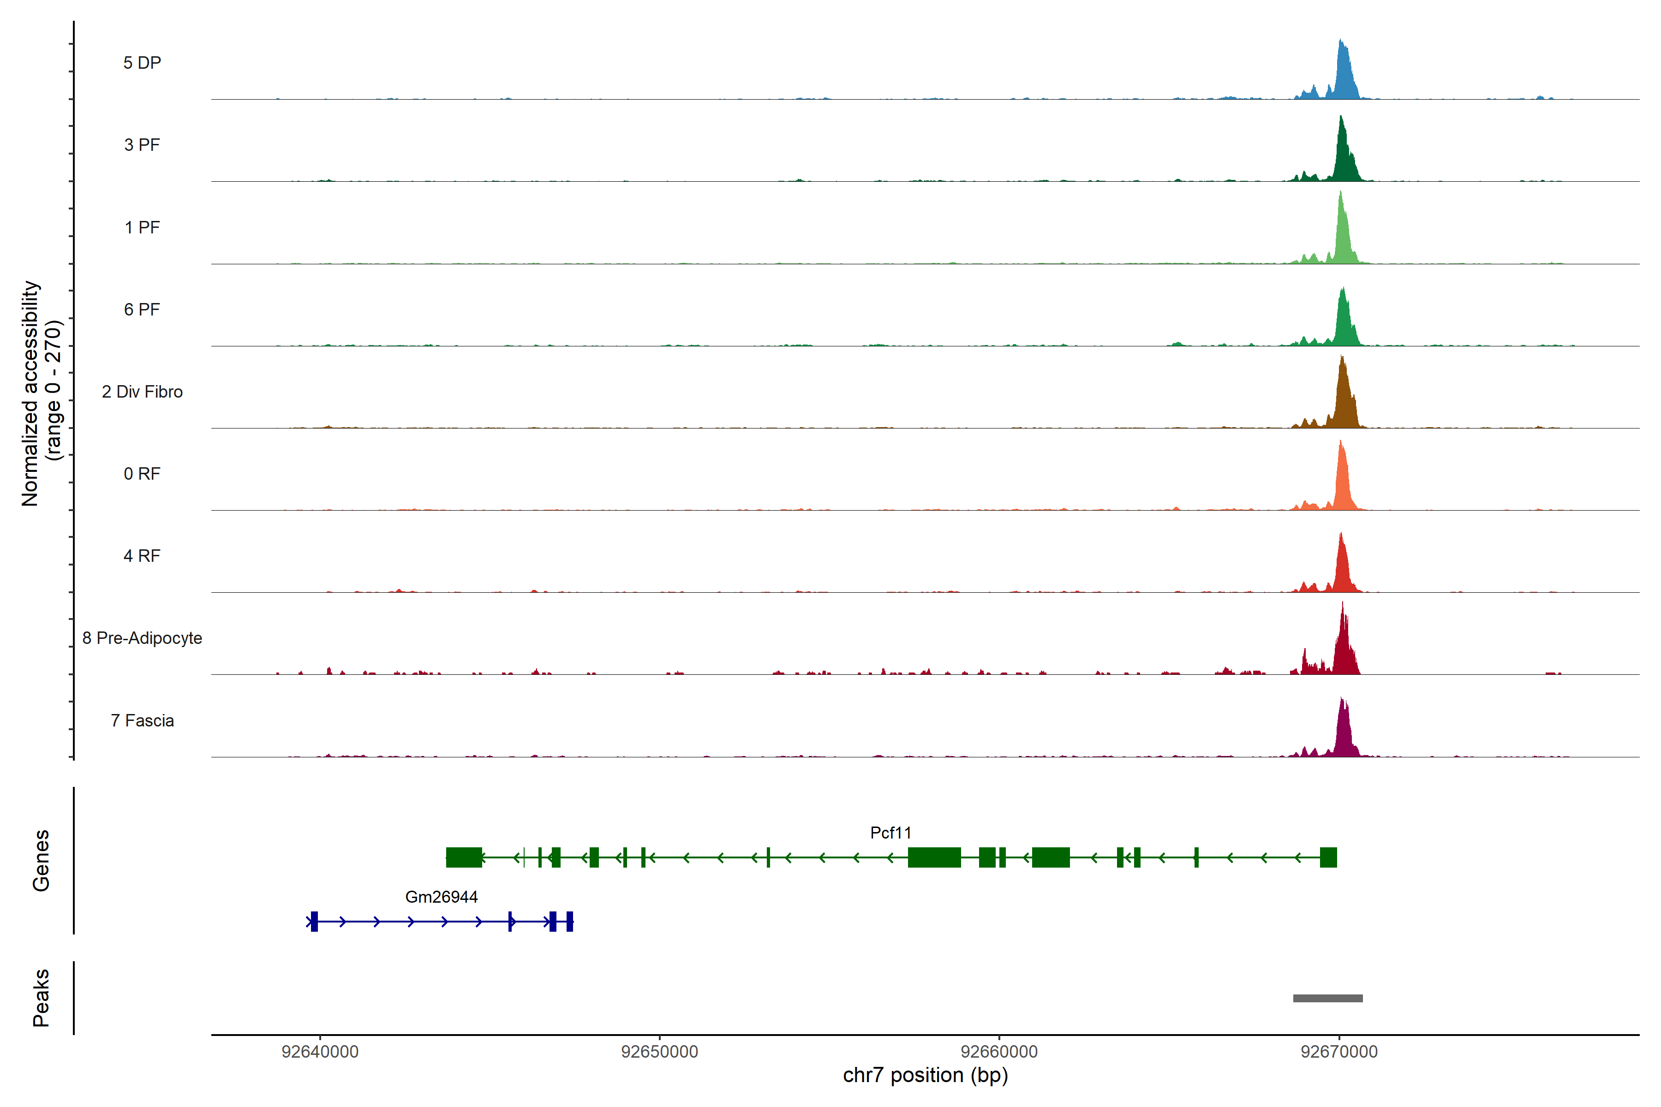Click the Pcf11 gene name
1661x1107 pixels.
[890, 833]
